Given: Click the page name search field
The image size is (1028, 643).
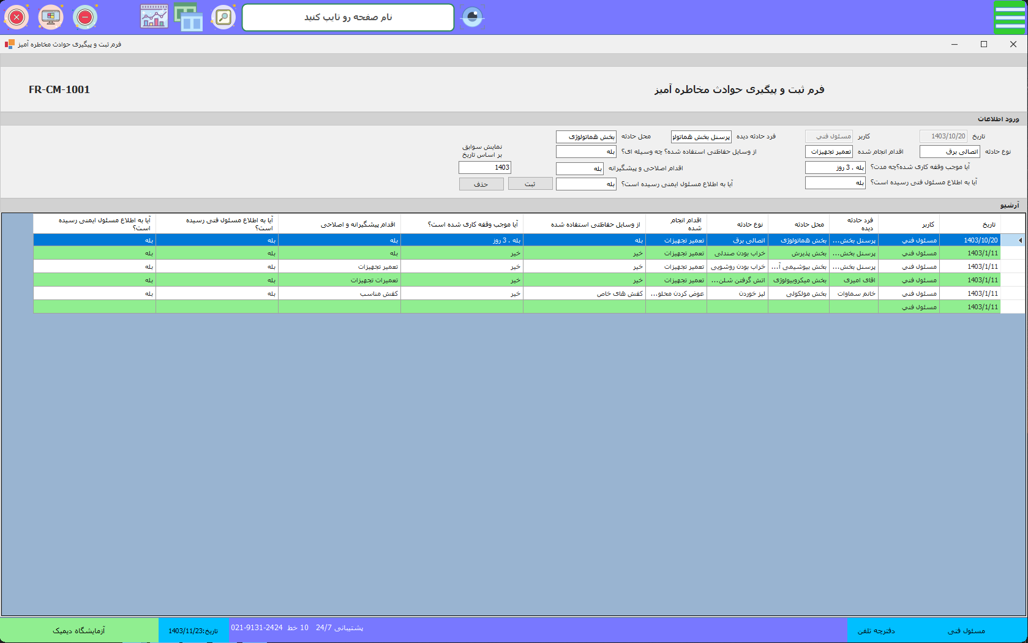Looking at the screenshot, I should click(348, 17).
